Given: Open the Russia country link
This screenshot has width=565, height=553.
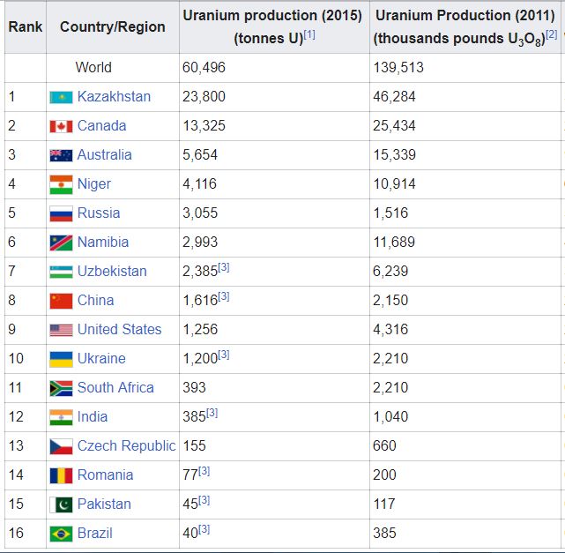Looking at the screenshot, I should click(x=99, y=213).
